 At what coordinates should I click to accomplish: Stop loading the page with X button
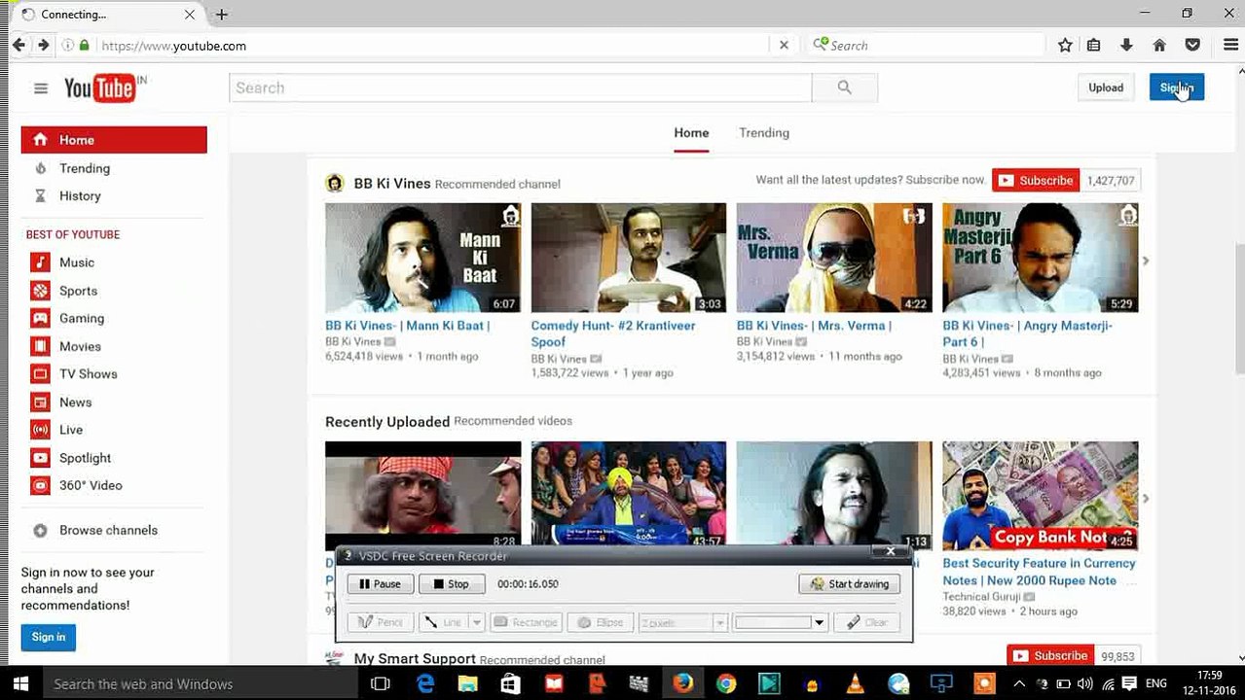pos(784,46)
